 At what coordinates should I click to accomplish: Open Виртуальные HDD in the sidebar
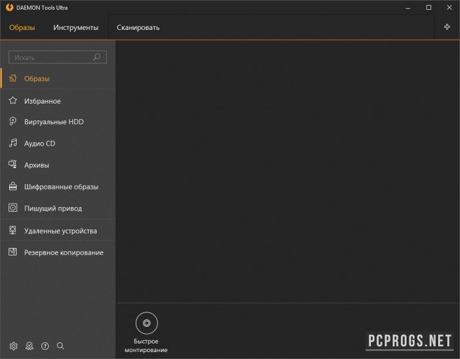point(54,122)
